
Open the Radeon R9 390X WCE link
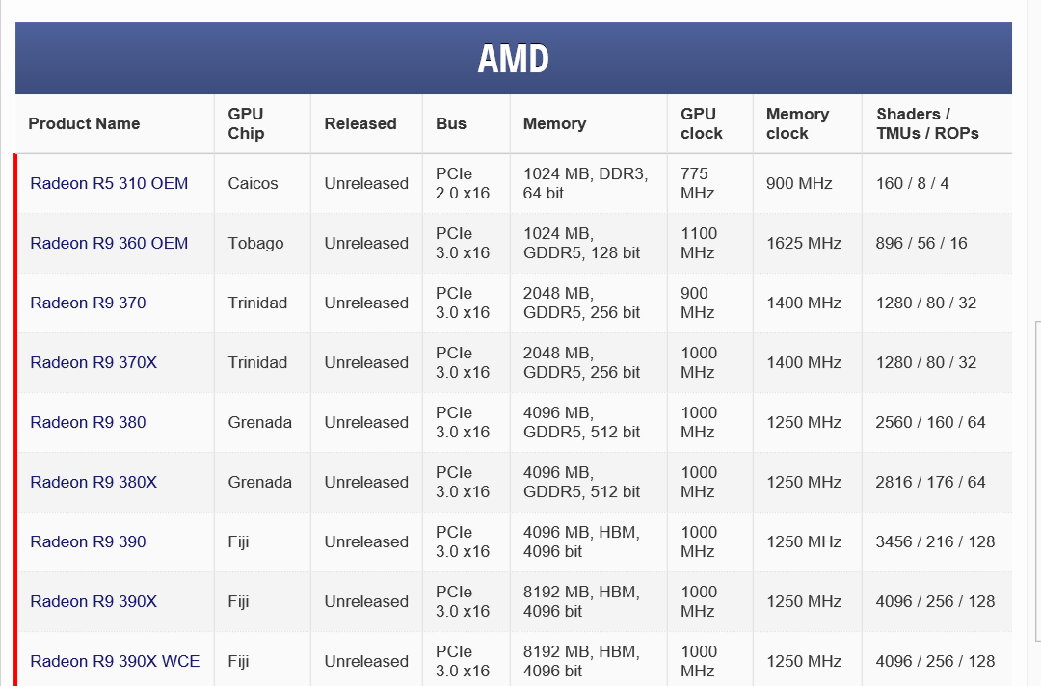pos(115,661)
